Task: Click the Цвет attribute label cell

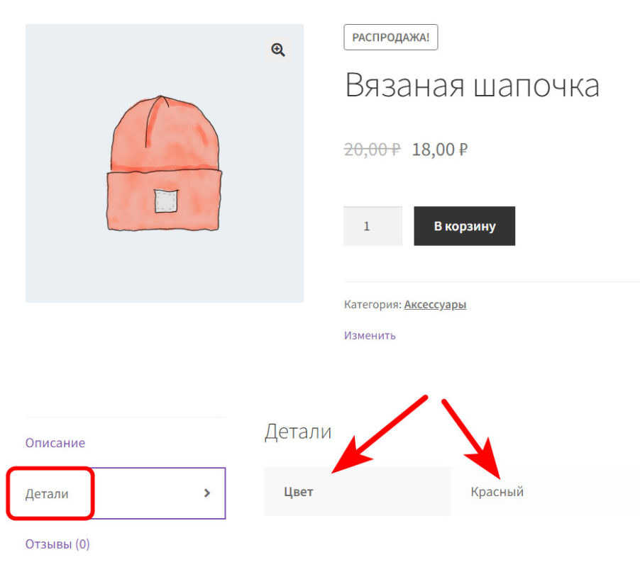Action: click(299, 492)
